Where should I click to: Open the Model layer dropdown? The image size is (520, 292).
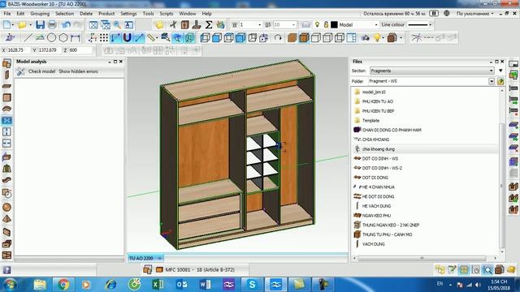375,25
